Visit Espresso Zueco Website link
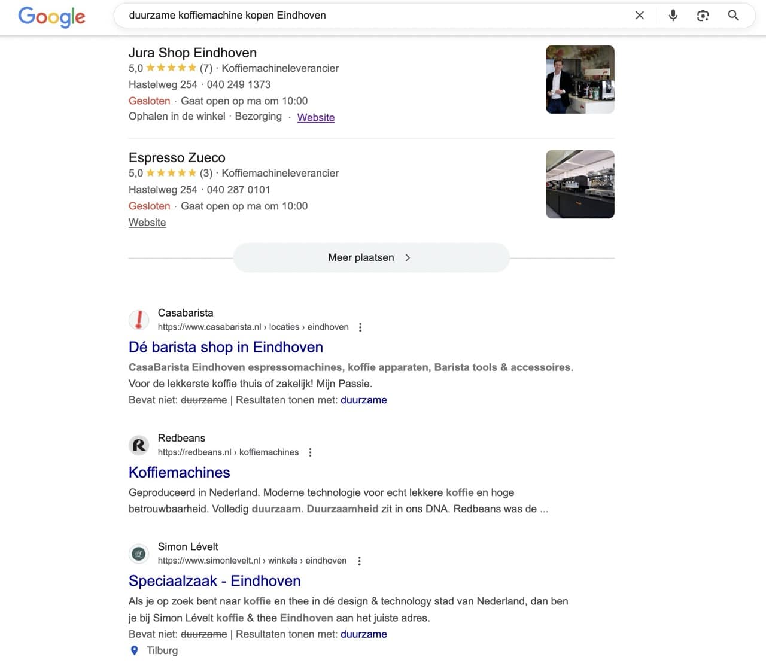766x669 pixels. [x=147, y=222]
